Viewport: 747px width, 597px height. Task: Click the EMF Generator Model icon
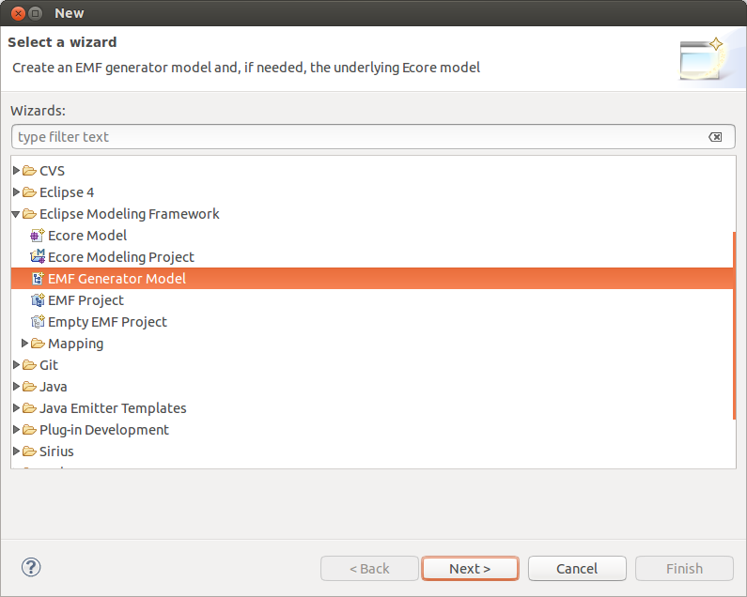point(38,279)
